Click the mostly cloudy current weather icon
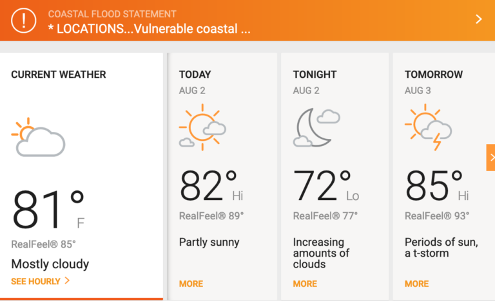This screenshot has width=495, height=301. pyautogui.click(x=38, y=137)
